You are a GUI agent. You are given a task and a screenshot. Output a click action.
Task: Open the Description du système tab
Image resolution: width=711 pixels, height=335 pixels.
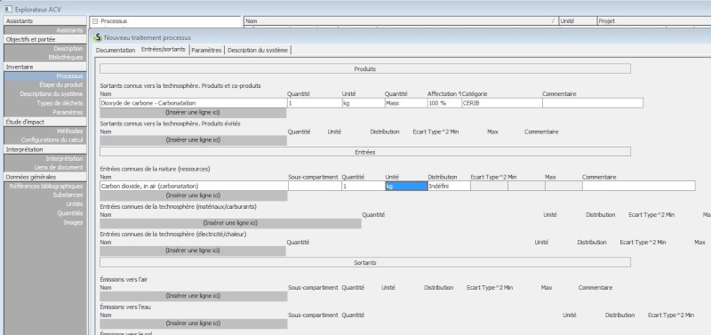(258, 51)
